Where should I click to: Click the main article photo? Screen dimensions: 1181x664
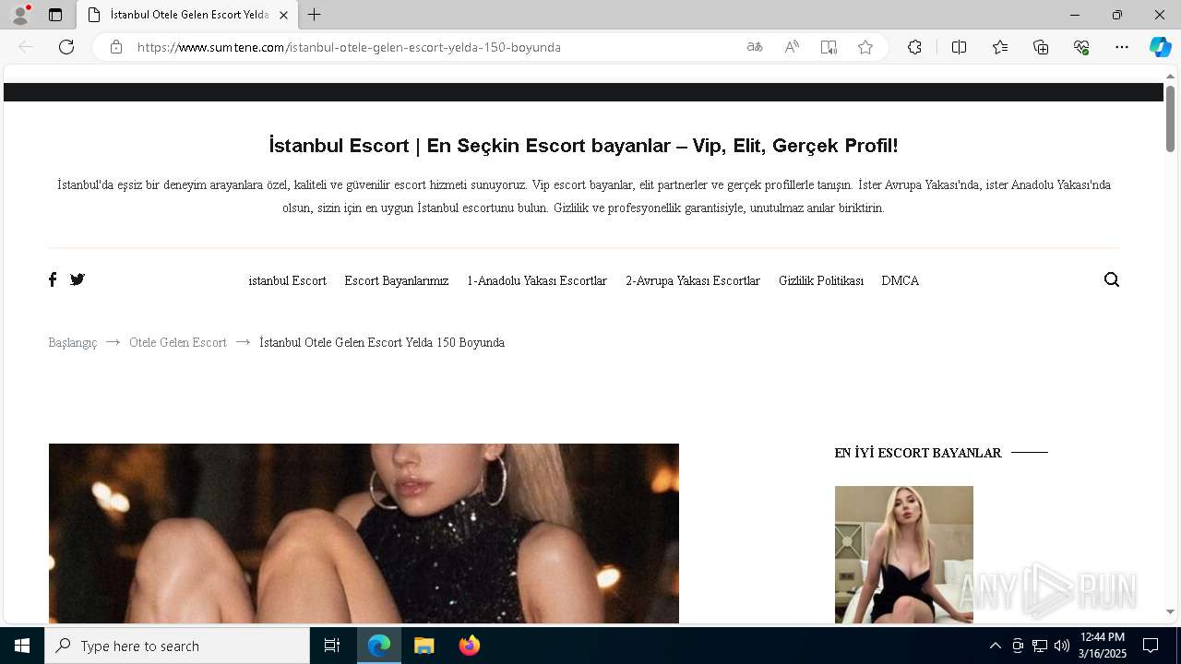364,533
